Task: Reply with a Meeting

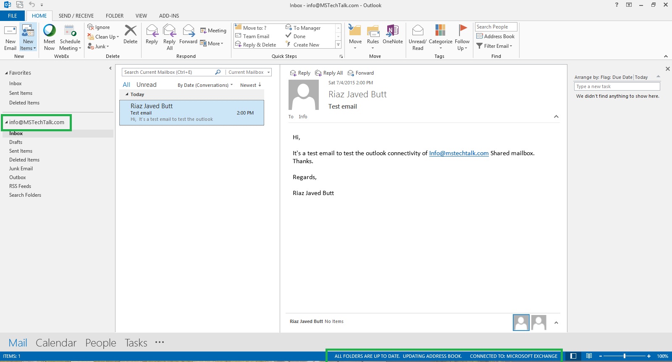Action: coord(213,31)
